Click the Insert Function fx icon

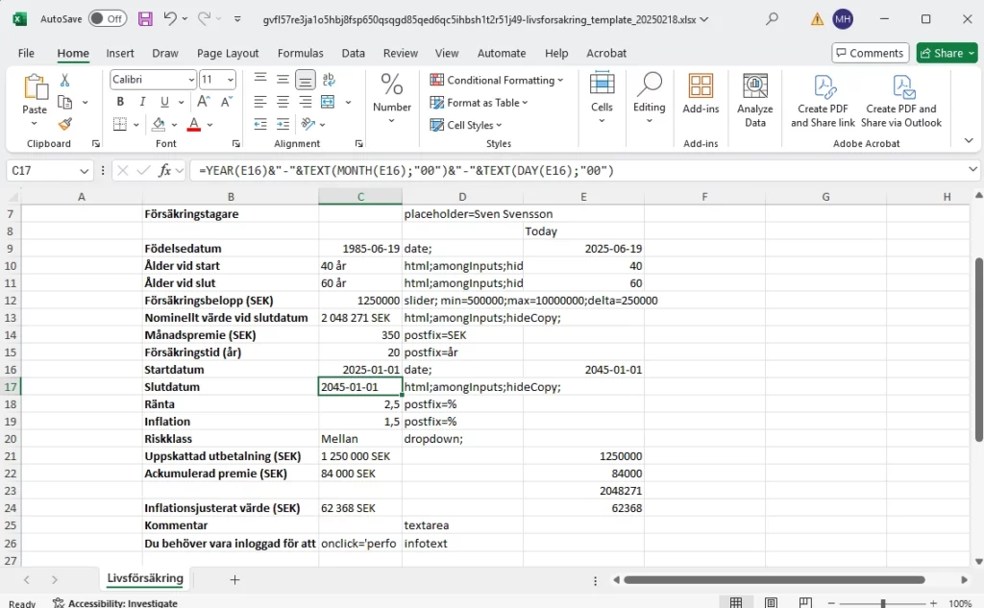click(x=164, y=170)
